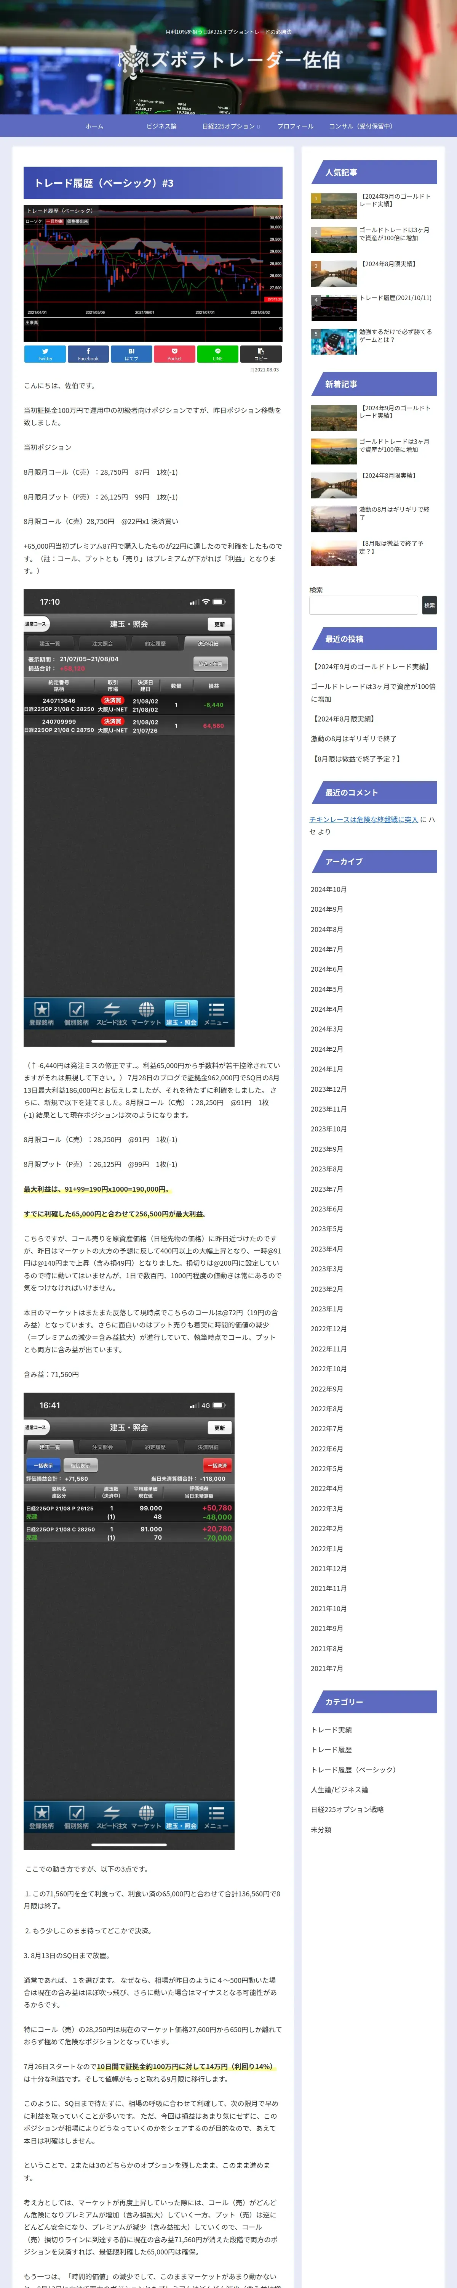
Task: Open the プロフィール menu item
Action: pos(296,126)
